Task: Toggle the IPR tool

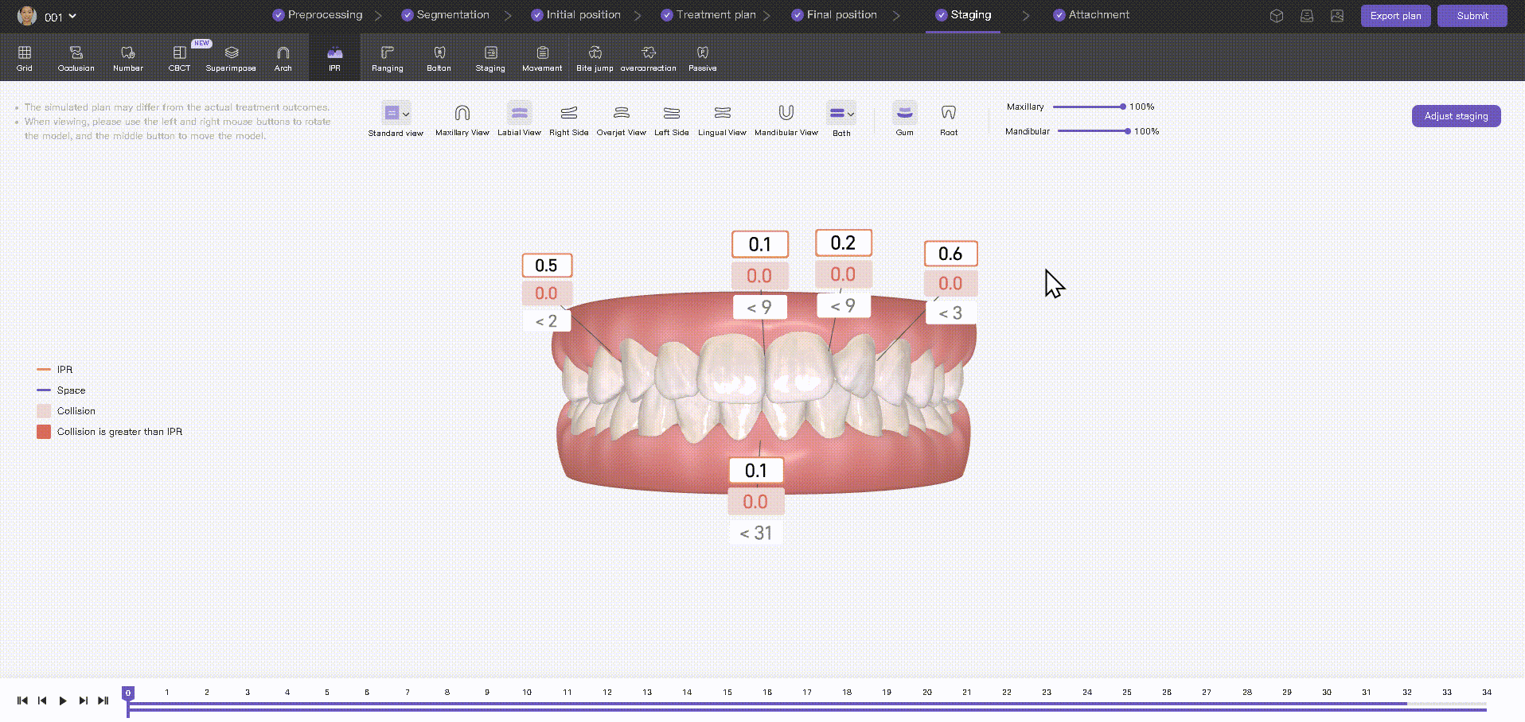Action: pyautogui.click(x=334, y=58)
